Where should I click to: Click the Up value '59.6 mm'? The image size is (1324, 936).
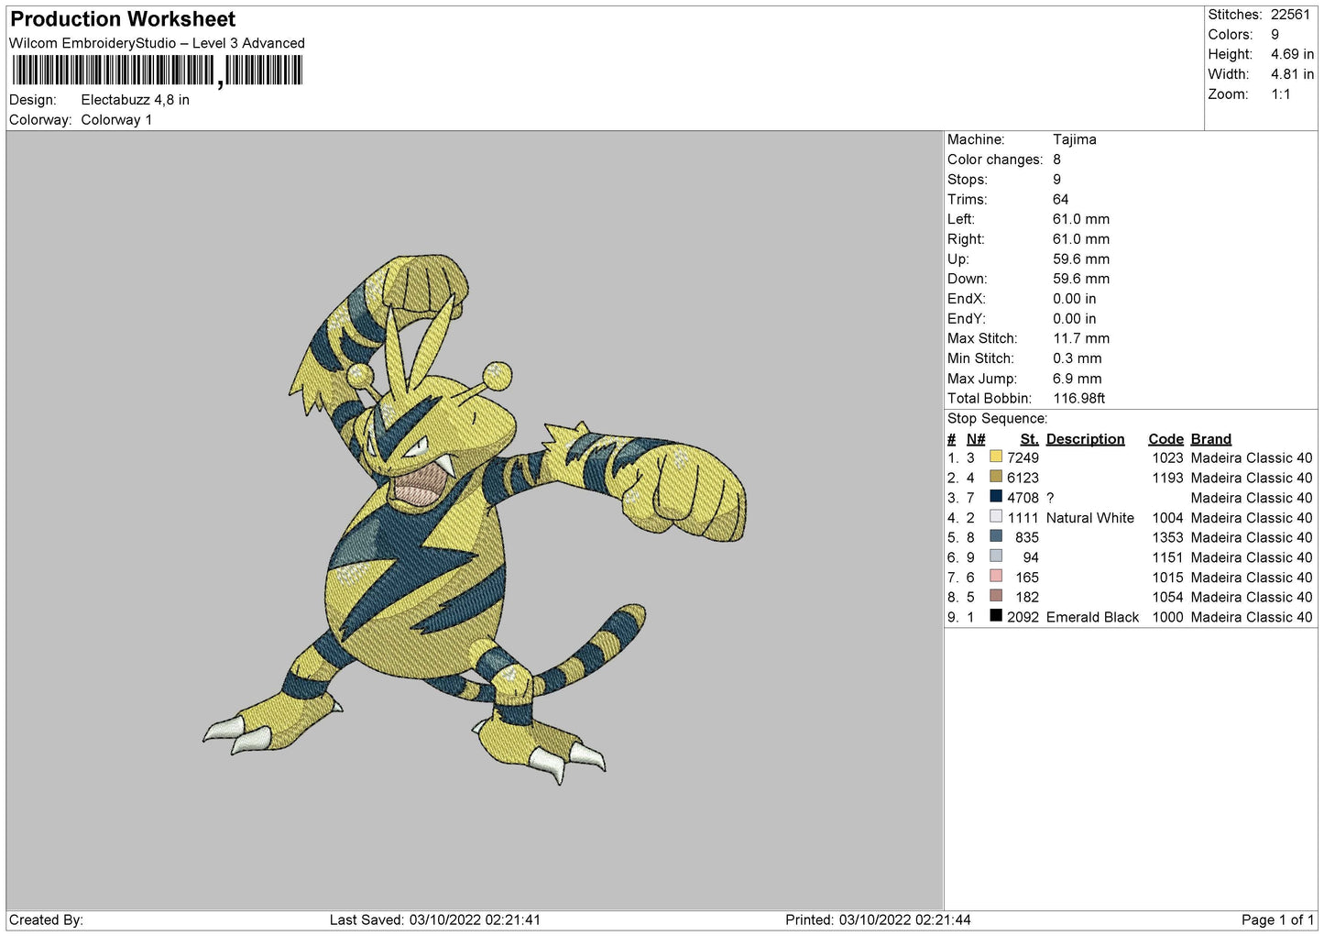click(x=1081, y=259)
